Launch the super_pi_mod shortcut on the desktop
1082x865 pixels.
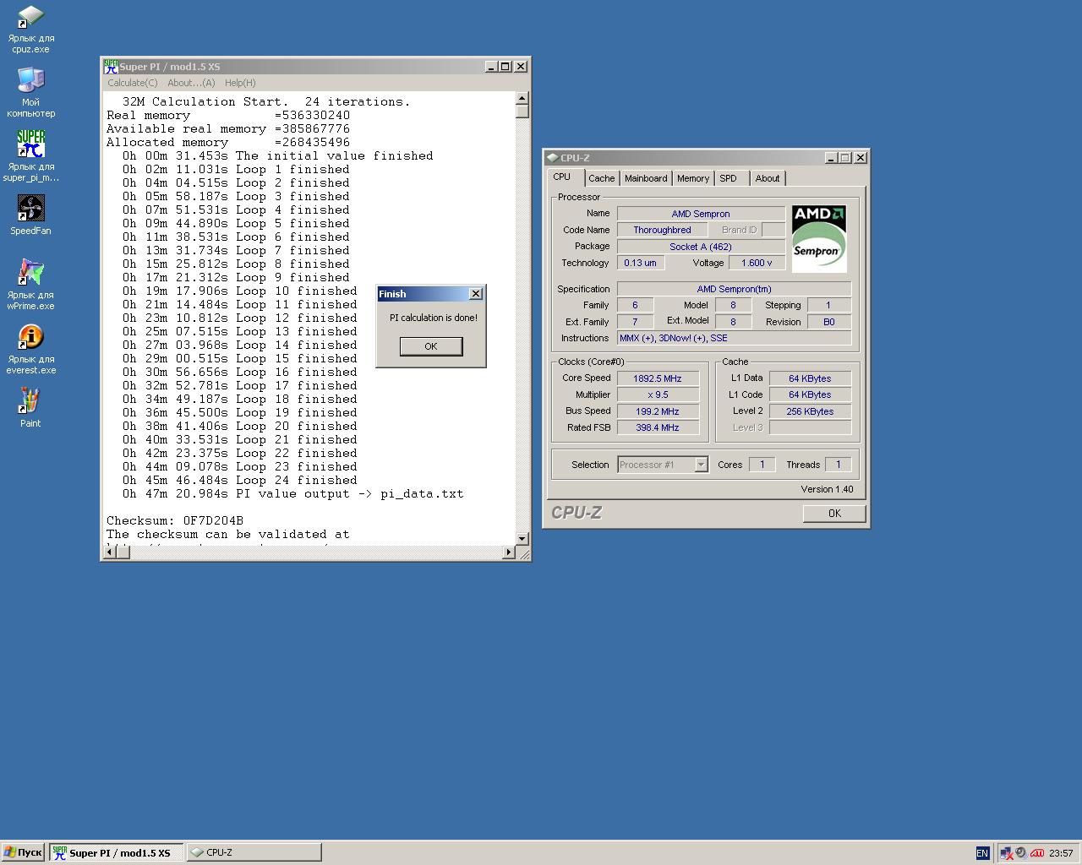[30, 156]
